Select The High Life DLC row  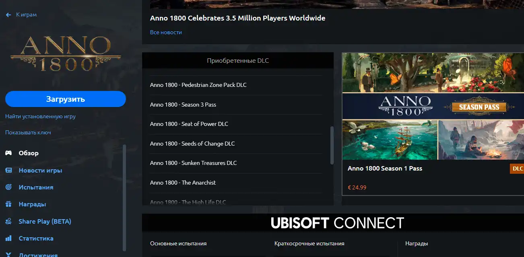coord(236,200)
